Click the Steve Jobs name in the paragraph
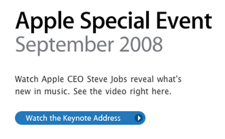Viewport: 225px width, 139px height. click(107, 79)
